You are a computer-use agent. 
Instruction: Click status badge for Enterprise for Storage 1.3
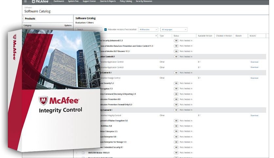pos(176,142)
